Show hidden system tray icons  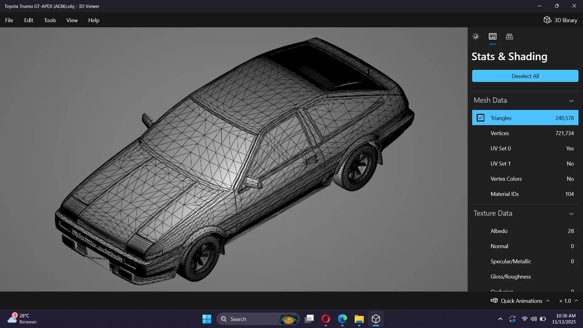pyautogui.click(x=500, y=319)
